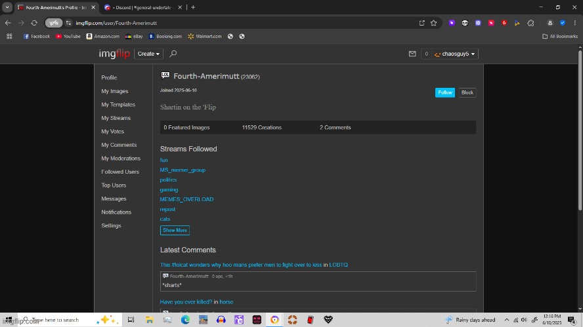Screen dimensions: 583x327
Task: Close the Discord tab
Action: (x=180, y=7)
